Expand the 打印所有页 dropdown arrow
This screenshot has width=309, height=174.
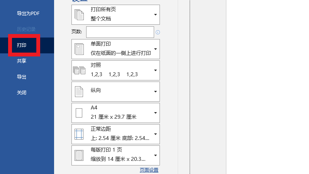[x=155, y=15]
